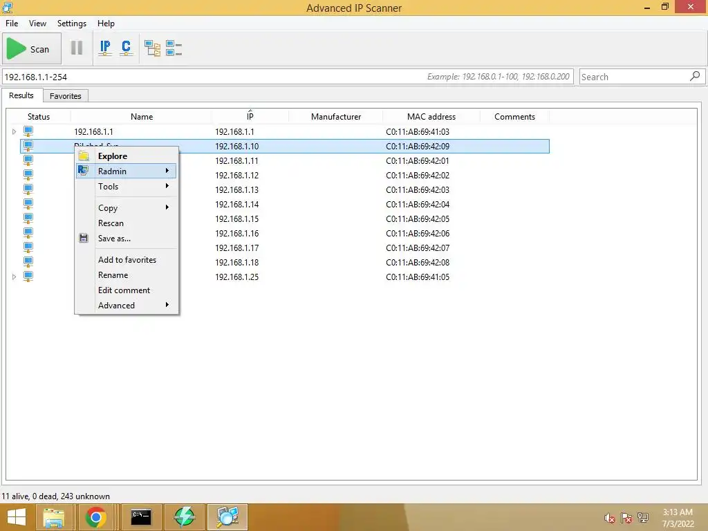The image size is (708, 531).
Task: Open the Copy submenu arrow
Action: (167, 207)
